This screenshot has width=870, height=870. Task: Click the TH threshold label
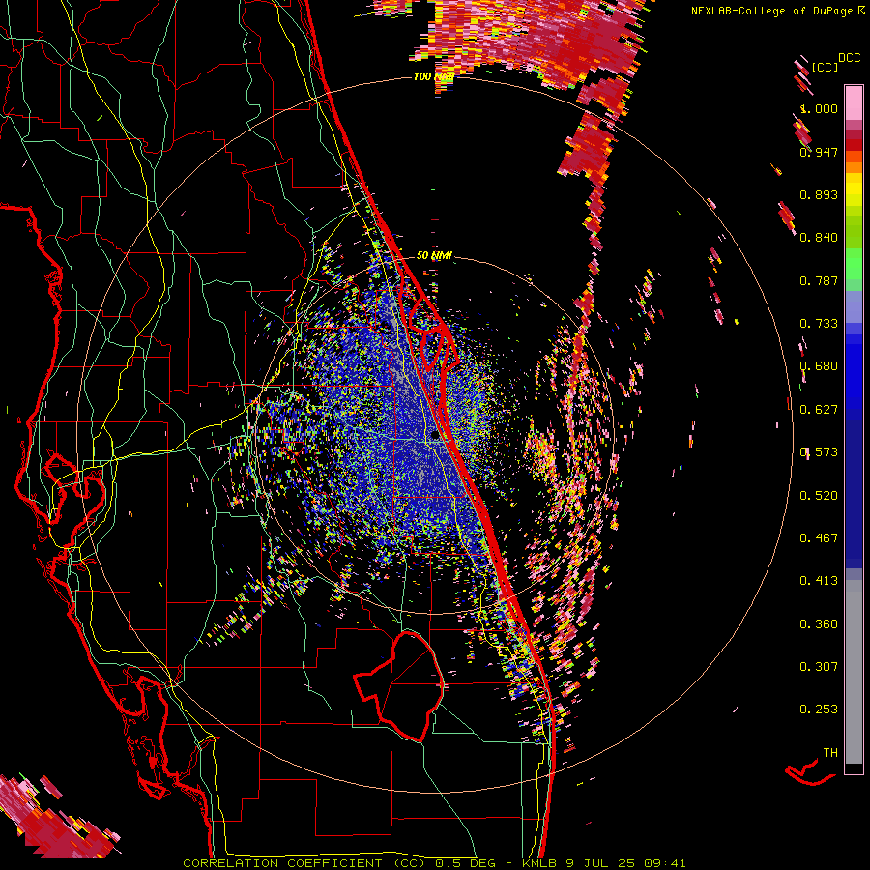[x=830, y=753]
